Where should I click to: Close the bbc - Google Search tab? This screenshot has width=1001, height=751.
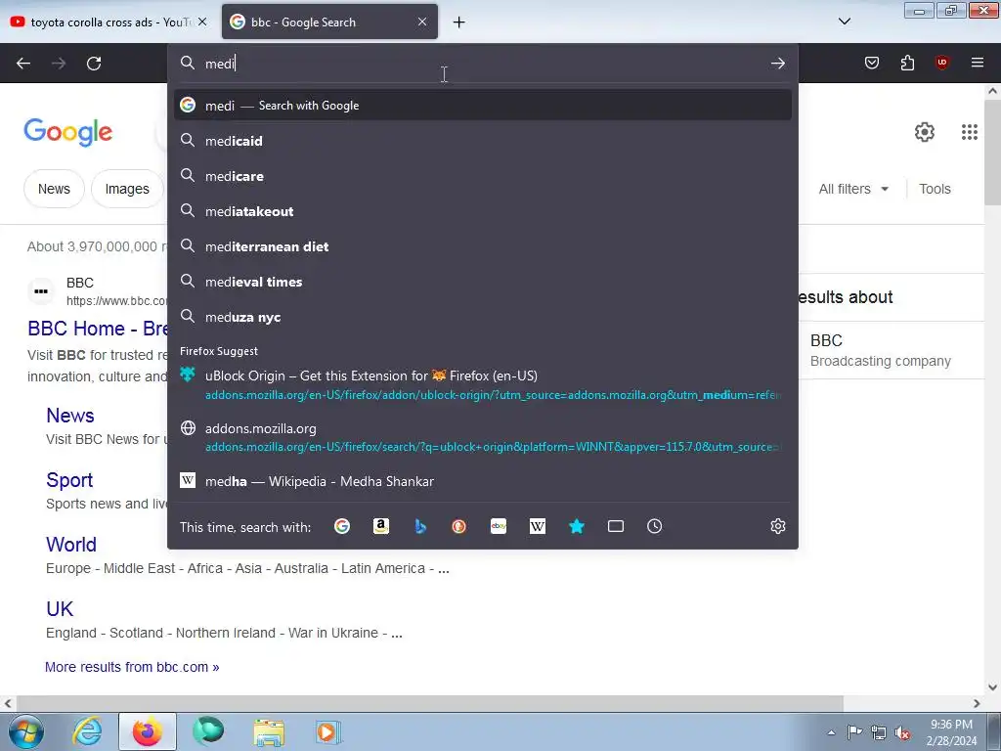coord(422,22)
